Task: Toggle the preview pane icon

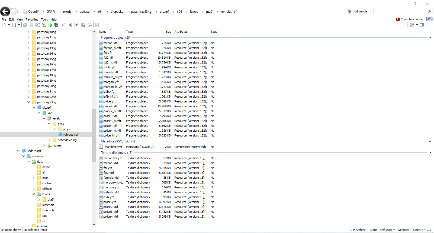Action: [x=422, y=25]
